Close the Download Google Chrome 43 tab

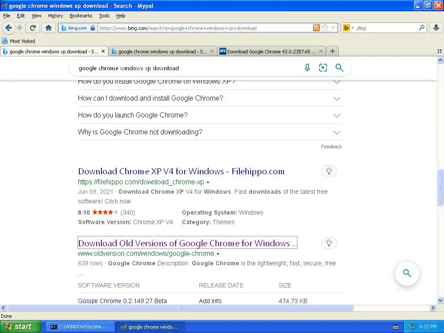pos(320,51)
